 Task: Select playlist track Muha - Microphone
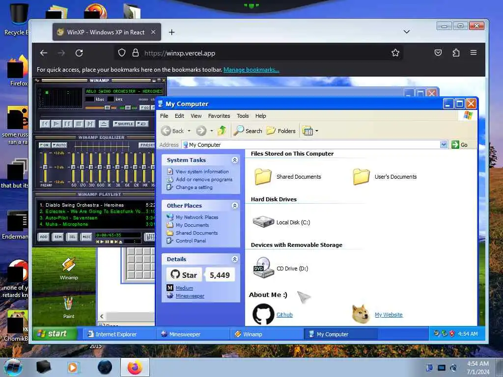(97, 224)
